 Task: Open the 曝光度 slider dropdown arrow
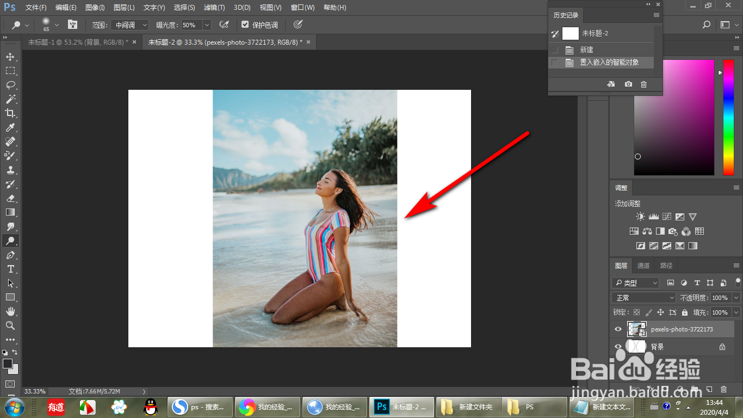point(207,25)
